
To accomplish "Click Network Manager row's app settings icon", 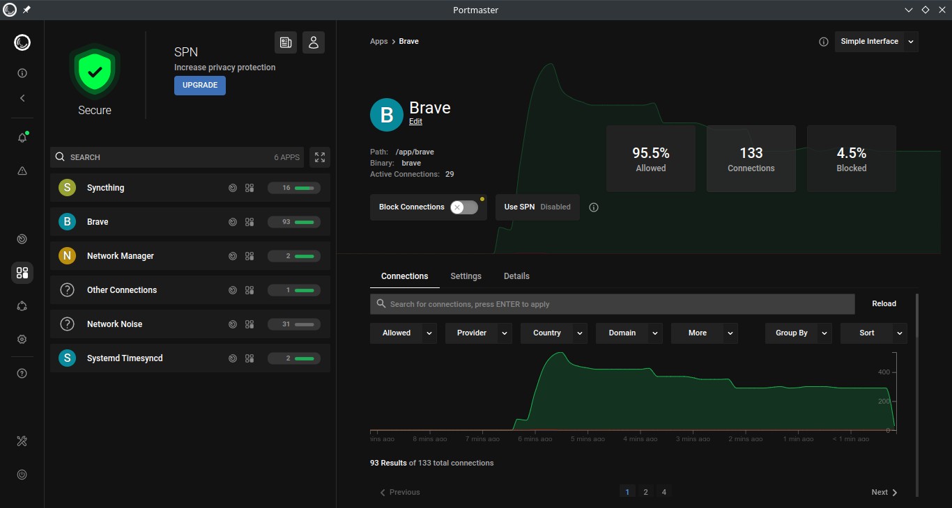I will [249, 256].
